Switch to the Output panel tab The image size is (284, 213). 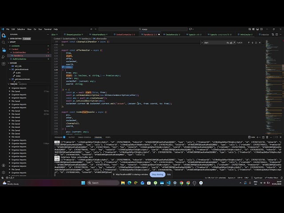point(71,137)
